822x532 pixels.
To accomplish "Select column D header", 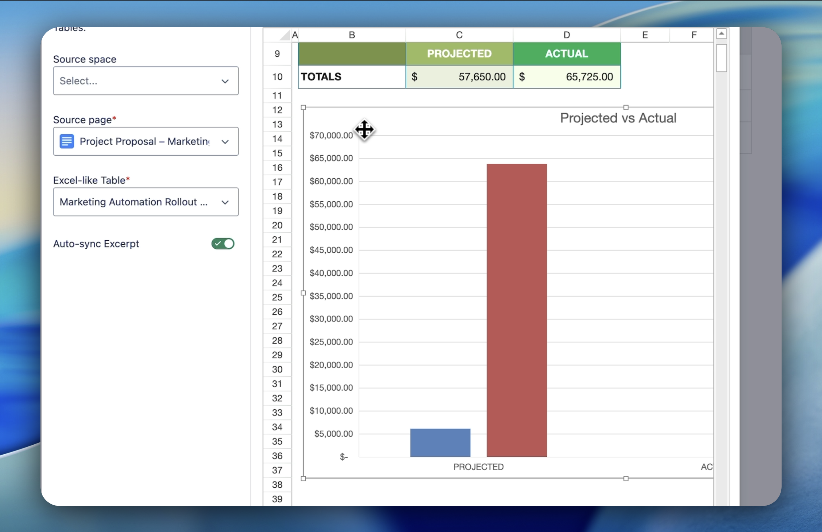I will click(566, 35).
